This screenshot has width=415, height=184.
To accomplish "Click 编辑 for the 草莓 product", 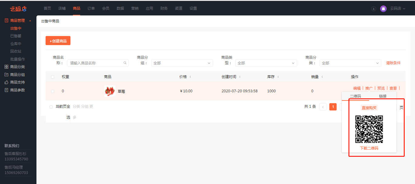I will pyautogui.click(x=357, y=88).
